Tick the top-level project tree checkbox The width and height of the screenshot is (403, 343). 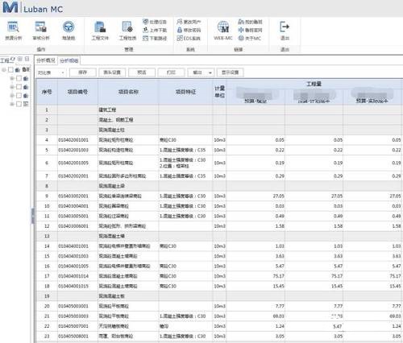(10, 70)
